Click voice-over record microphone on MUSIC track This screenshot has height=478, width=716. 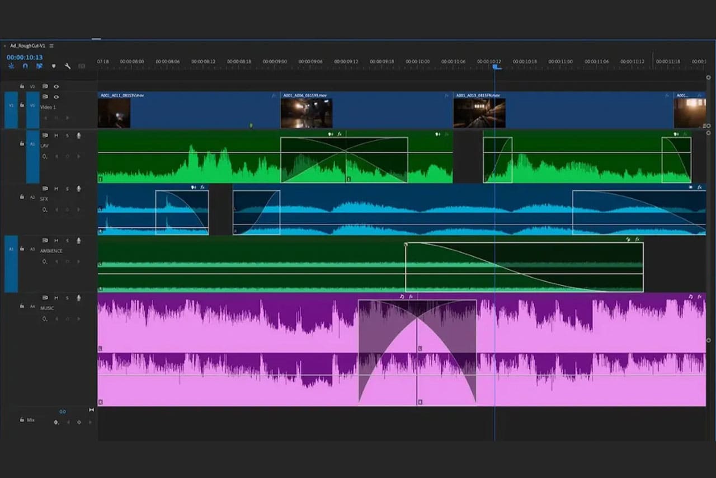coord(78,298)
